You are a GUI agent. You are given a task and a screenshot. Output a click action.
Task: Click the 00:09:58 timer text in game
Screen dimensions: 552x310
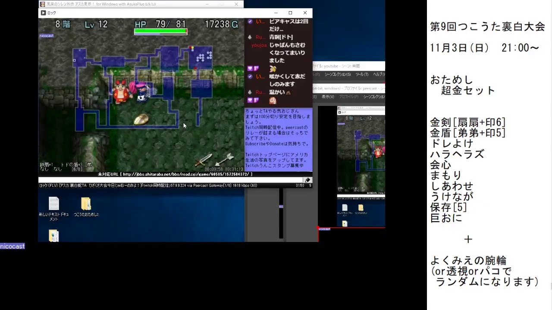[x=214, y=169]
